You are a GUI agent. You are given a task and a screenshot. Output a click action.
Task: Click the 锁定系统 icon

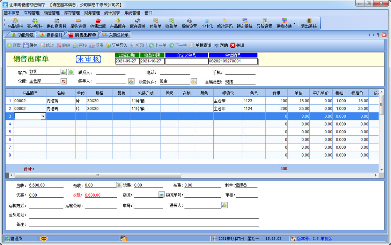click(244, 23)
